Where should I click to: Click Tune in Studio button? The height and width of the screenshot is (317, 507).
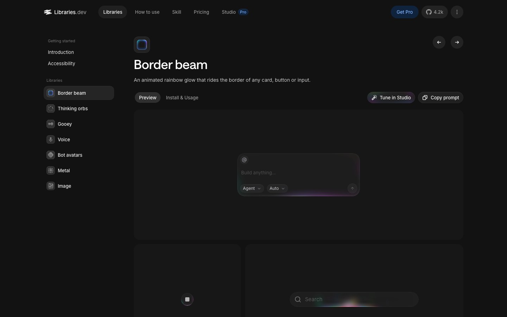tap(391, 98)
